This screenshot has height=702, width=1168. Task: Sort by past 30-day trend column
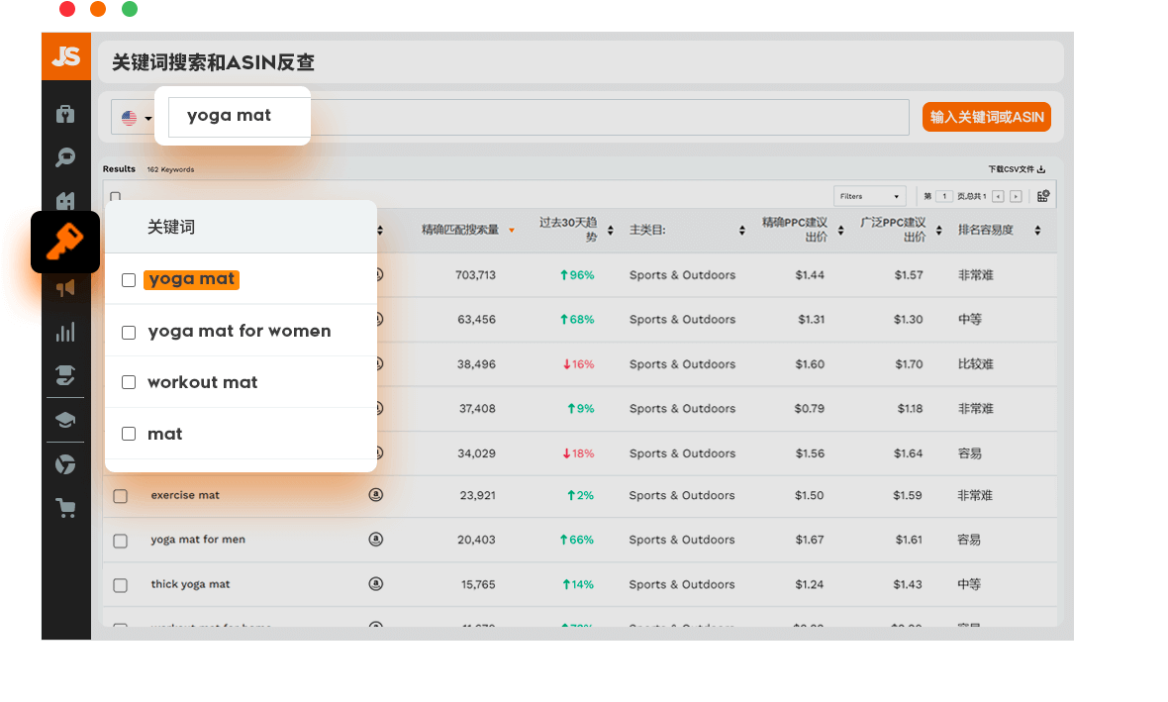pyautogui.click(x=610, y=231)
